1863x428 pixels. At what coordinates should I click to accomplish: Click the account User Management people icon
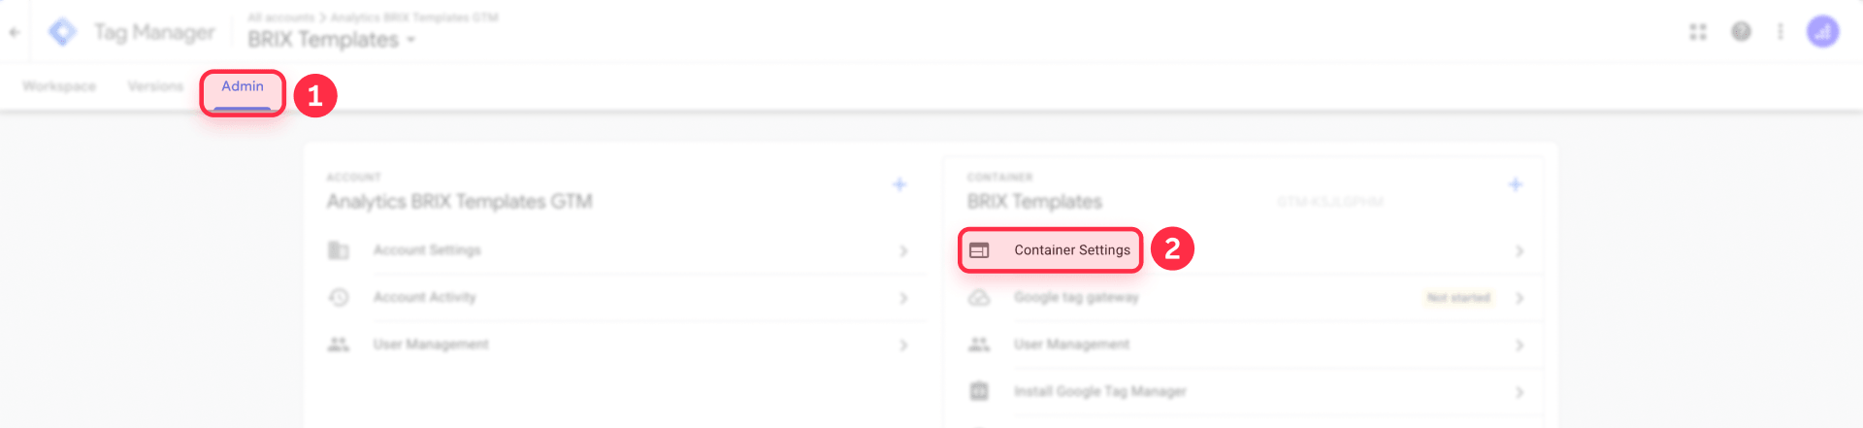click(338, 345)
